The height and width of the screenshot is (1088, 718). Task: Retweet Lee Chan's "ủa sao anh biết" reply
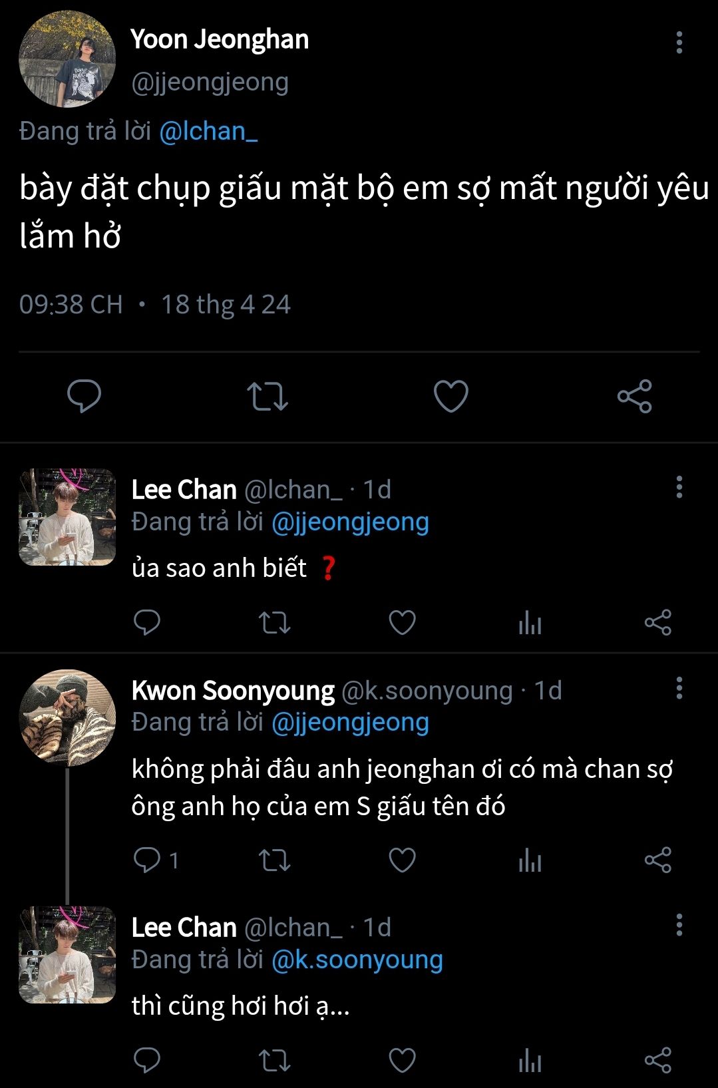tap(274, 623)
